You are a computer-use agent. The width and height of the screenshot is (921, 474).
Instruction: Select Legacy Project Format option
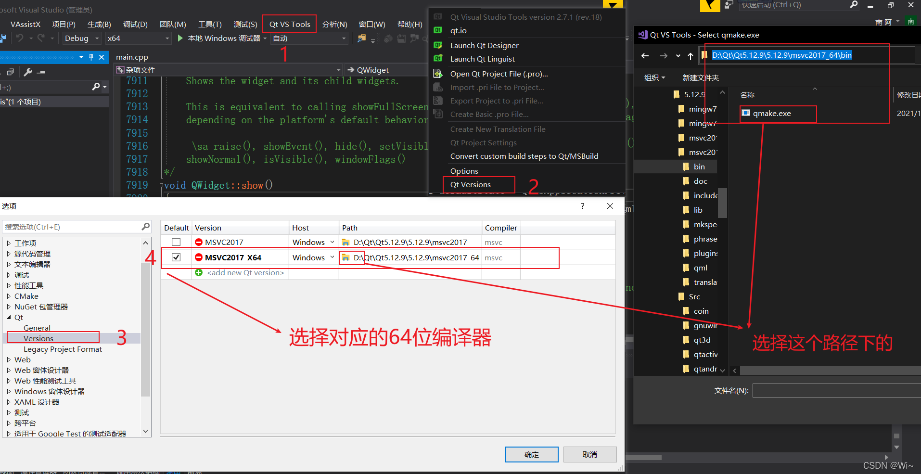point(63,349)
